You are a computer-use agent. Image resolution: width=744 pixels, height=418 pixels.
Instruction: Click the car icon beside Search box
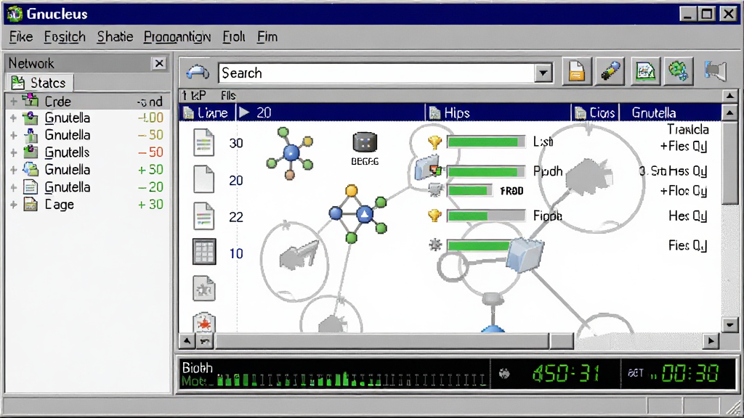(198, 72)
